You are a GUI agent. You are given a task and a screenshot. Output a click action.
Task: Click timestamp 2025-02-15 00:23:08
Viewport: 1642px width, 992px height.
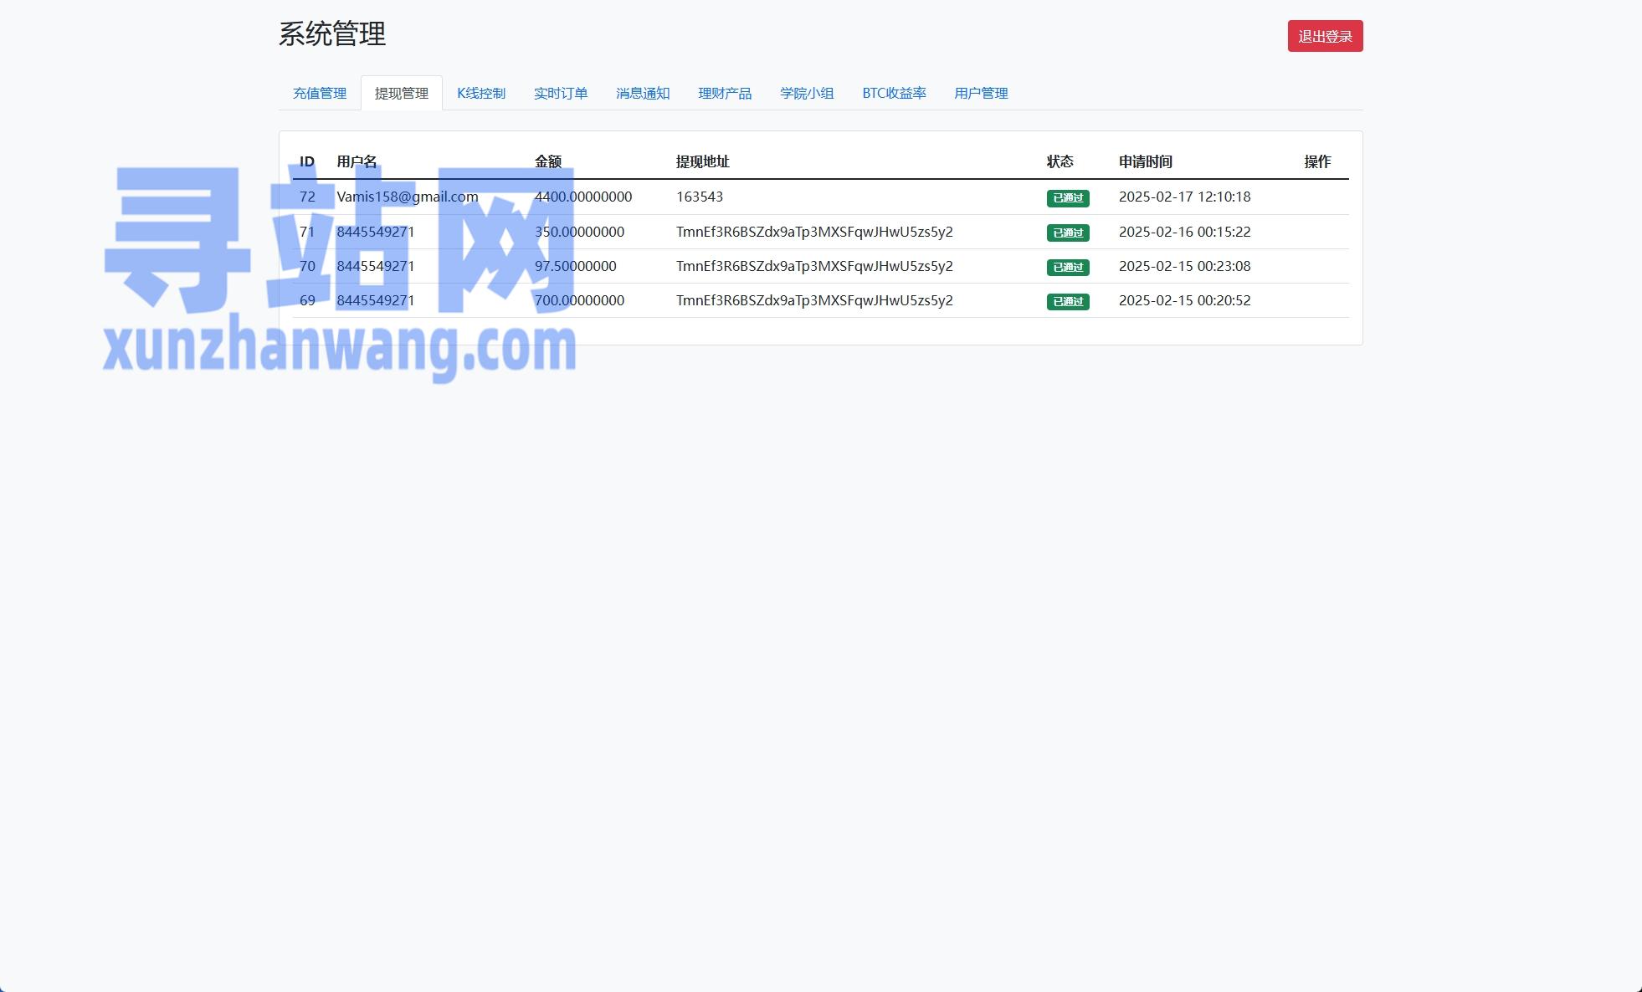click(x=1185, y=266)
